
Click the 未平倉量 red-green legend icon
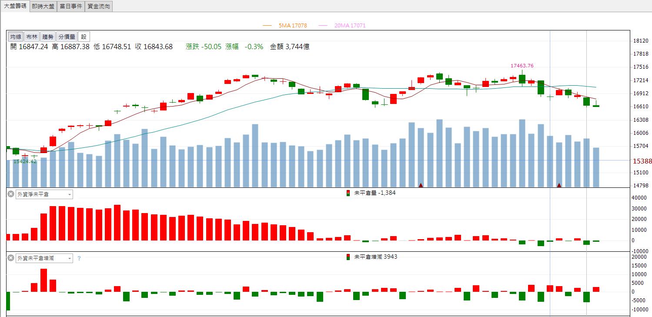coord(348,193)
